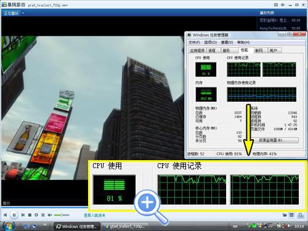The image size is (308, 231).
Task: Skip to the previous track
Action: 6,215
